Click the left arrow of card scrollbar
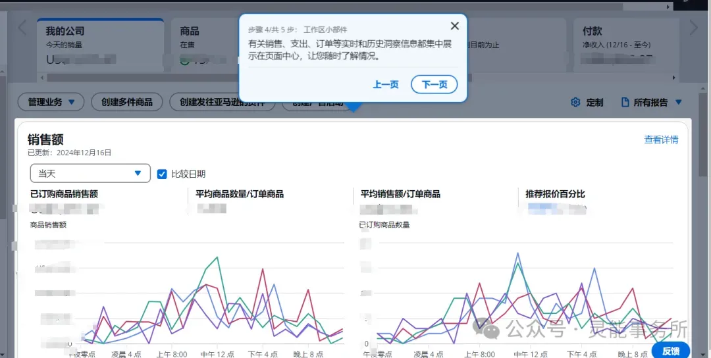The height and width of the screenshot is (358, 711). tap(42, 78)
